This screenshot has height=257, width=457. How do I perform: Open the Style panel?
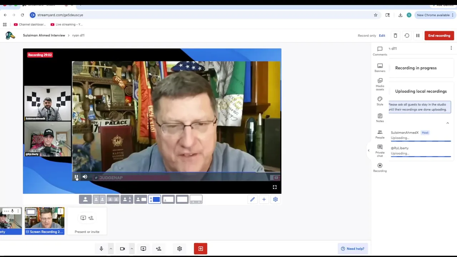click(380, 101)
